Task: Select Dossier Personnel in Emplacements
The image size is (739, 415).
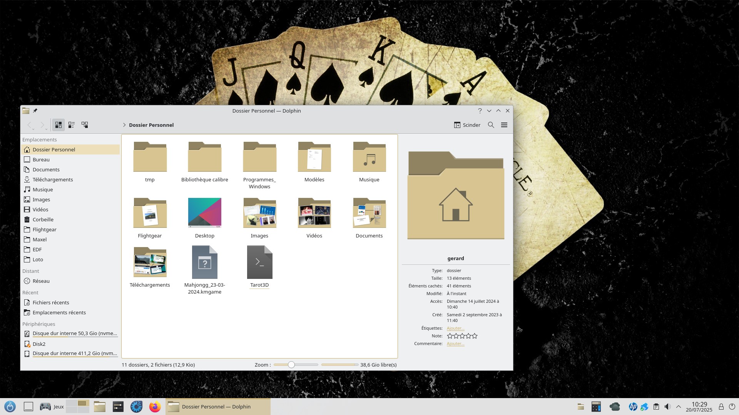Action: pos(71,149)
